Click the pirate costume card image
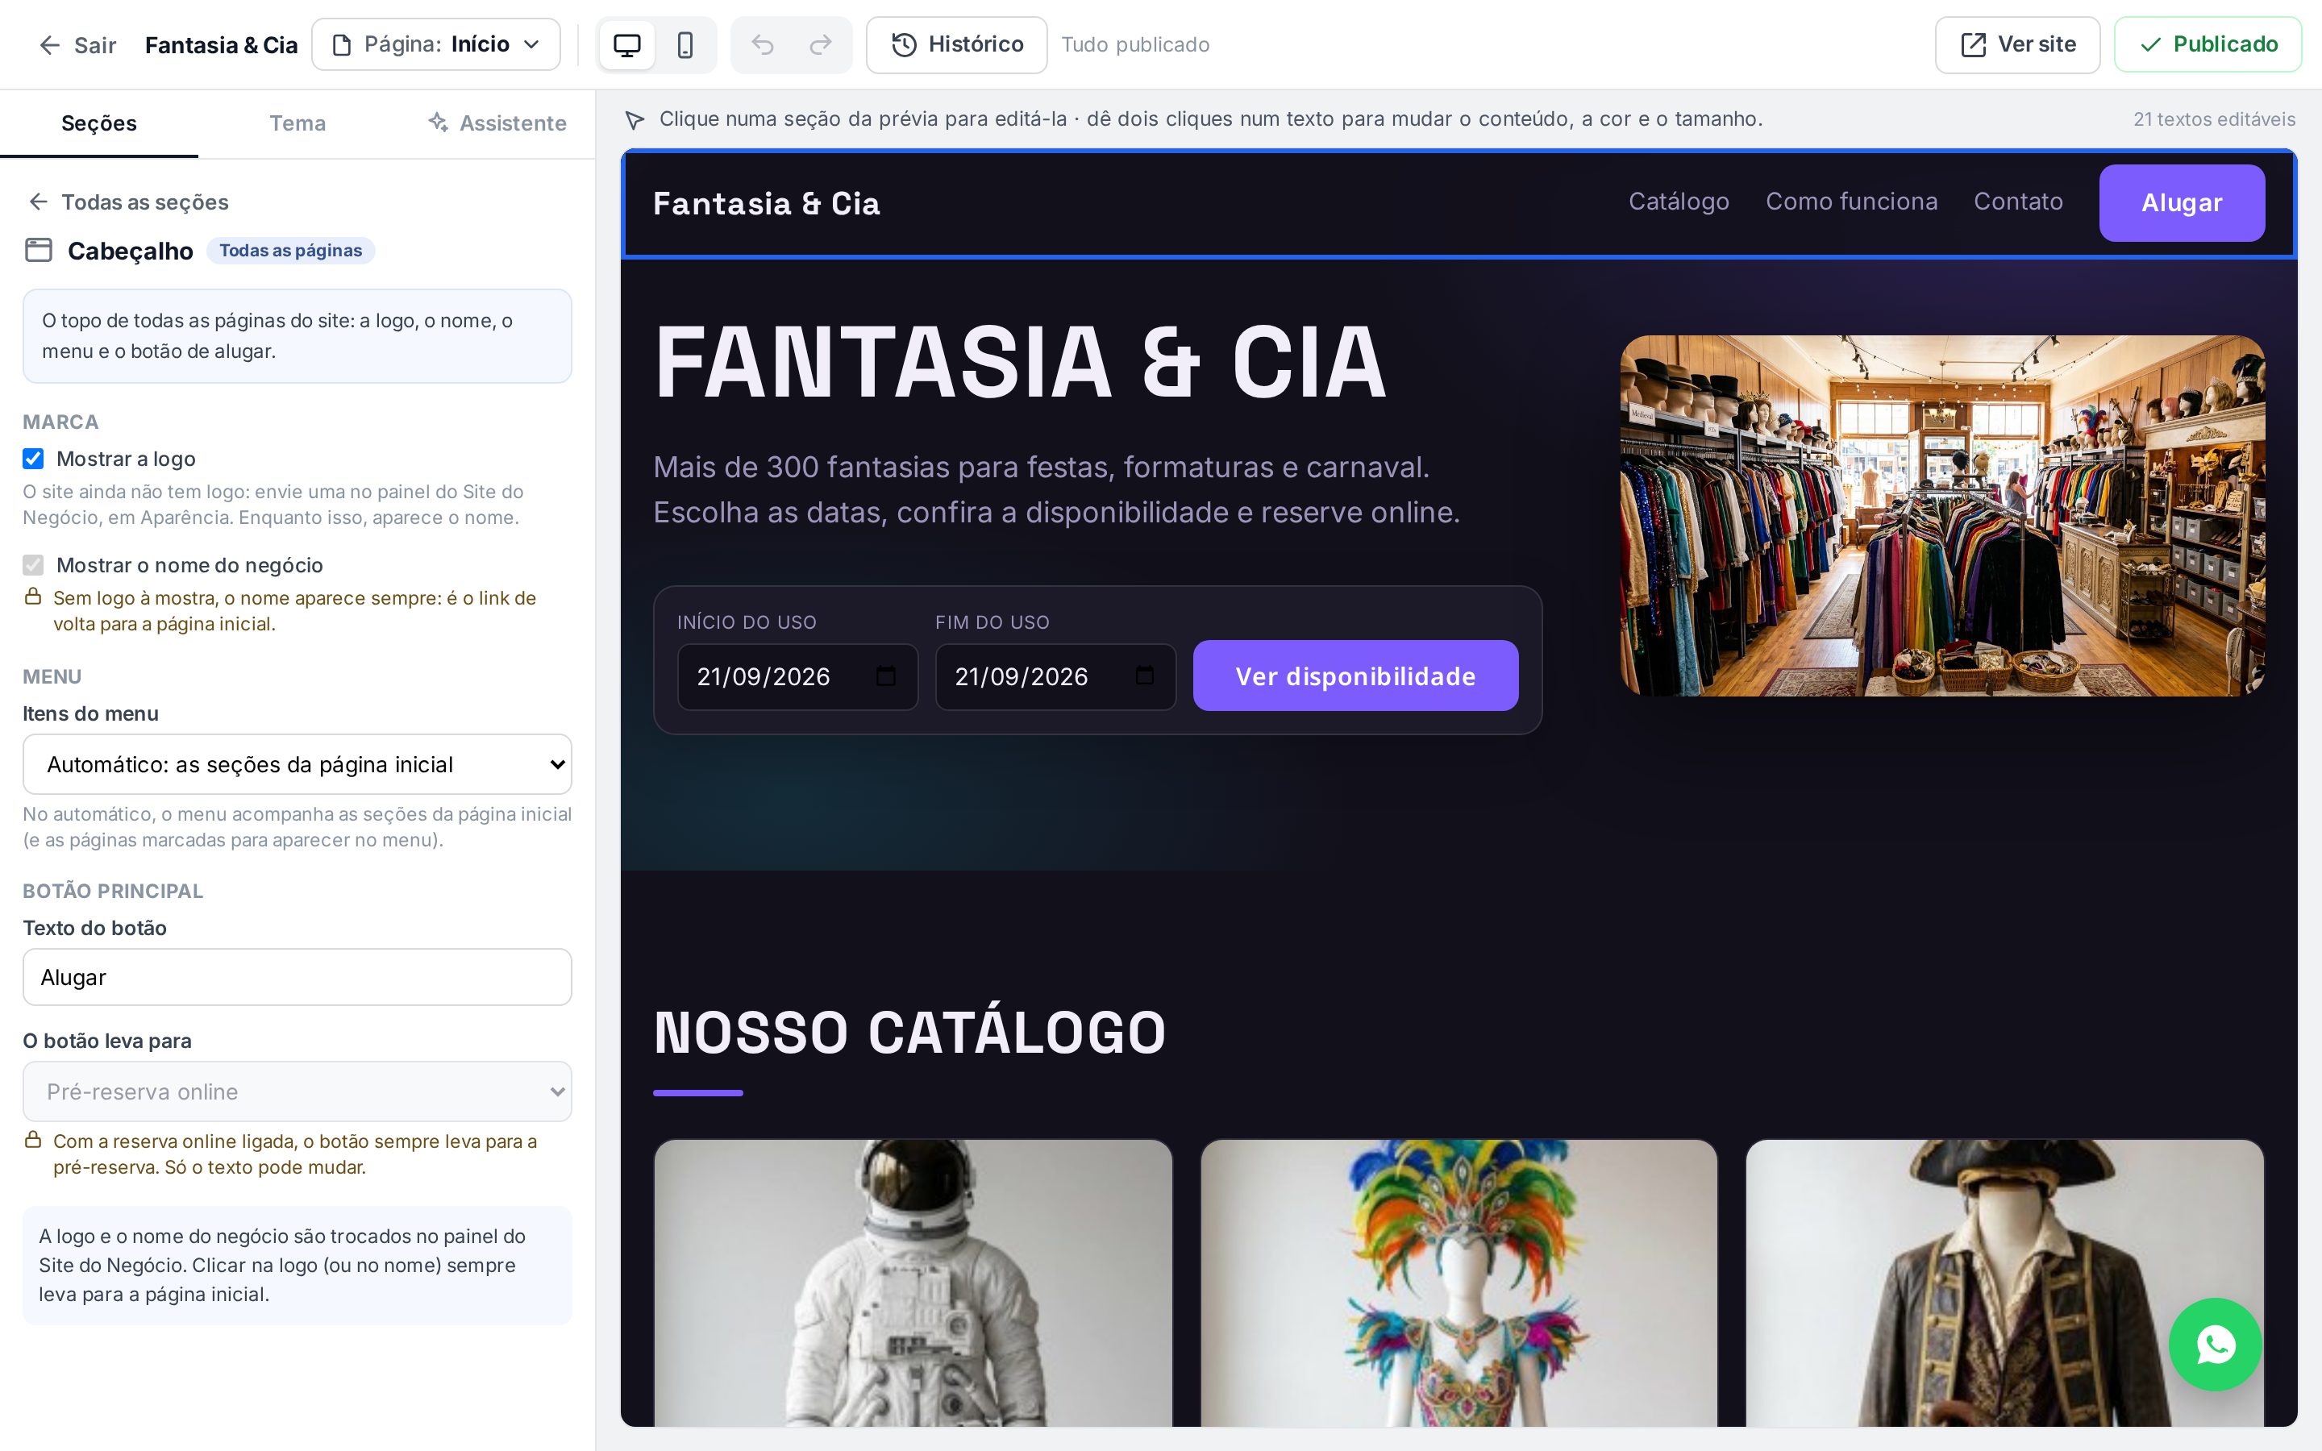Image resolution: width=2322 pixels, height=1451 pixels. (x=2004, y=1283)
